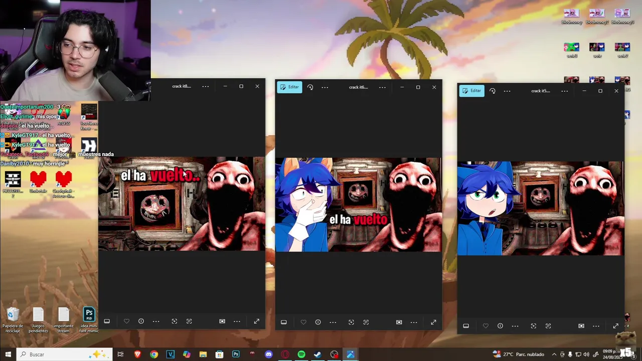642x361 pixels.
Task: Open three-dot menu before fullscreen in crack it8 window
Action: coord(237,321)
